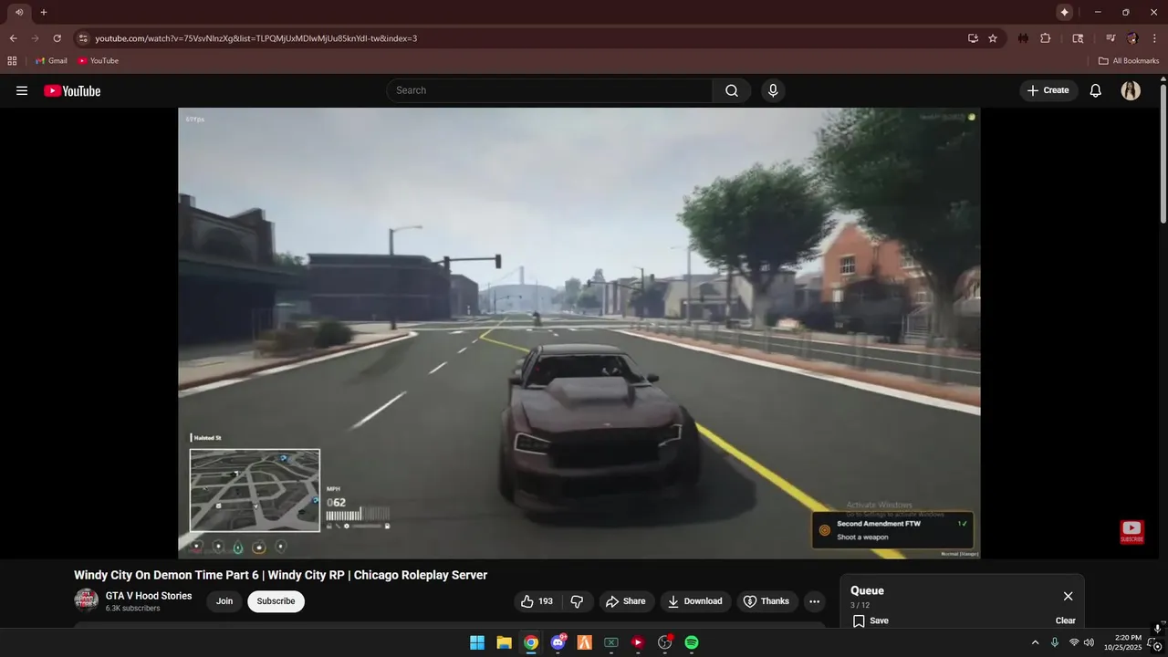Close the Queue panel

coord(1068,596)
